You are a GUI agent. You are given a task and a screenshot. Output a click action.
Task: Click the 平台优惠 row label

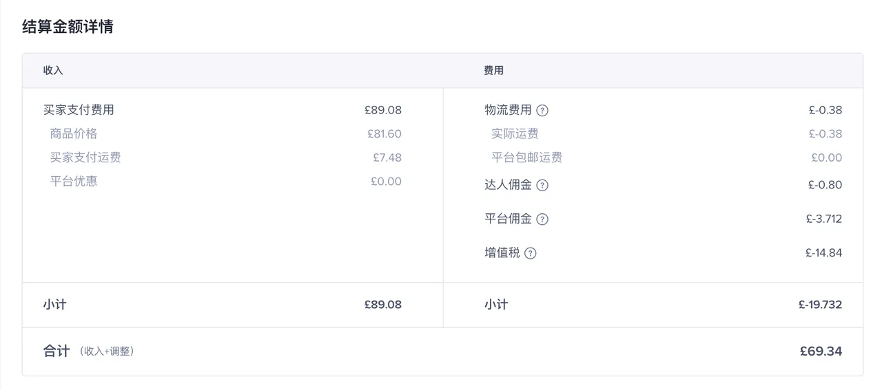(74, 182)
